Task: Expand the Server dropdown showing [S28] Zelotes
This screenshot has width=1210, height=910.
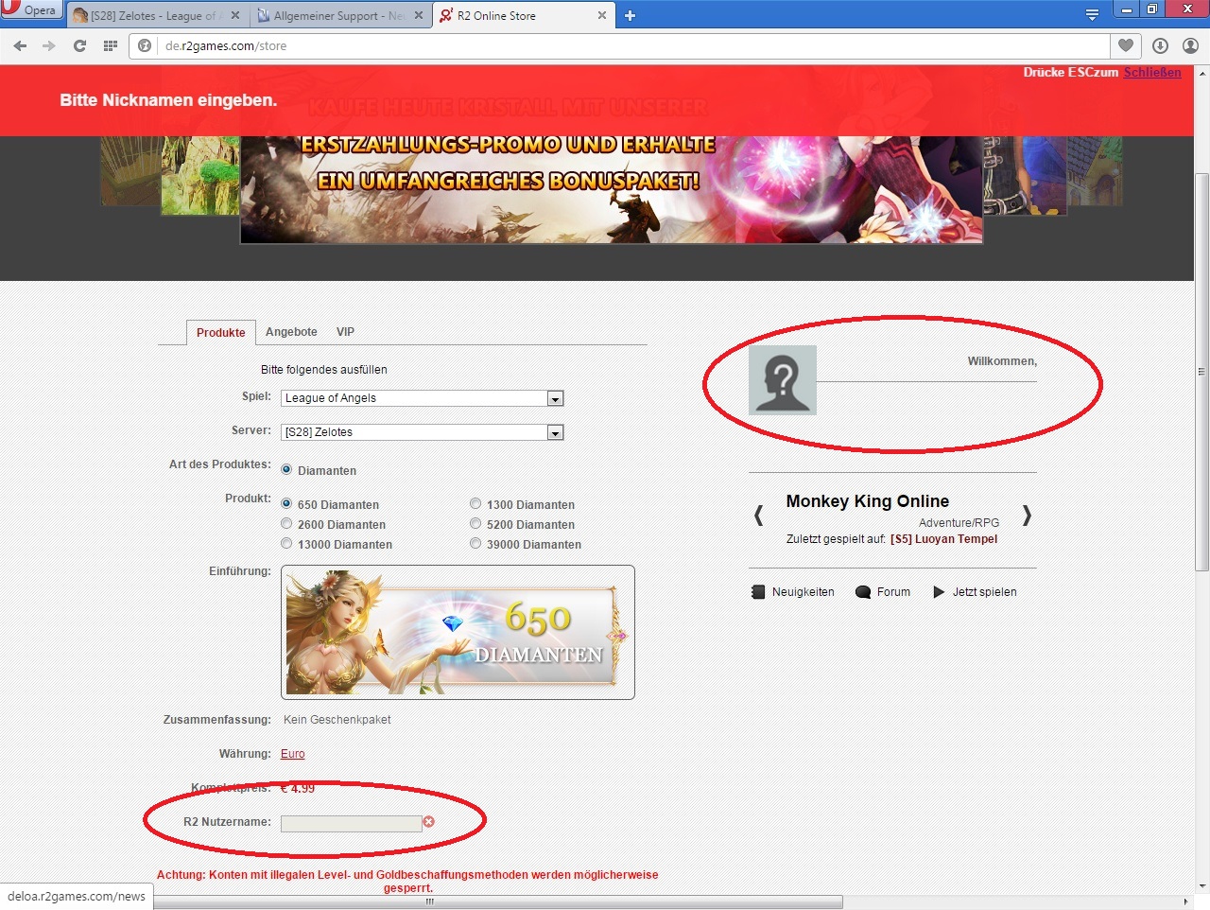Action: click(422, 432)
